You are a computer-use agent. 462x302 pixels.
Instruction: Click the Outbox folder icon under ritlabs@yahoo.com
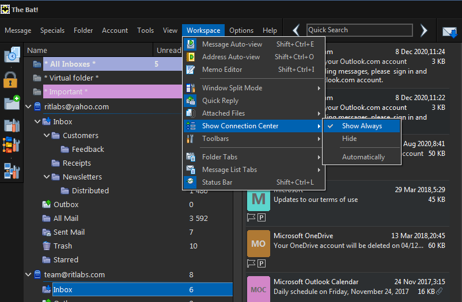(47, 204)
